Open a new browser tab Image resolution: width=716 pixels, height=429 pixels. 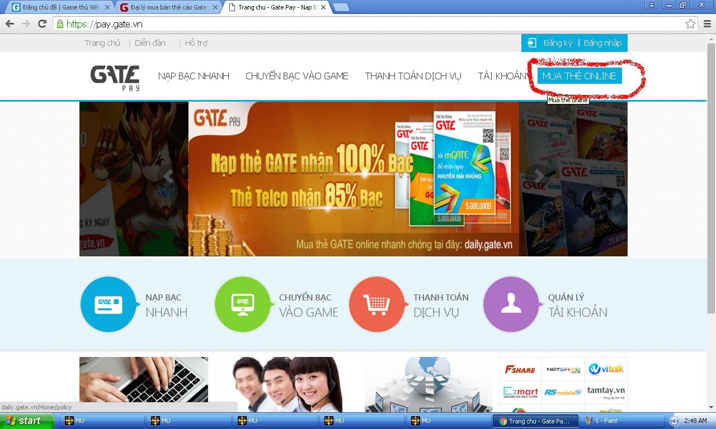(x=341, y=7)
